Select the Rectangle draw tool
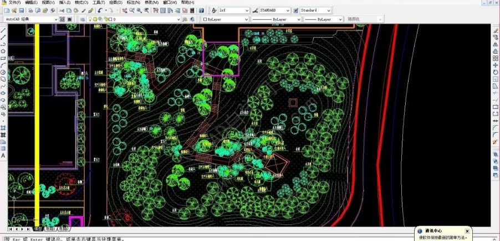The image size is (500, 241). 3,58
